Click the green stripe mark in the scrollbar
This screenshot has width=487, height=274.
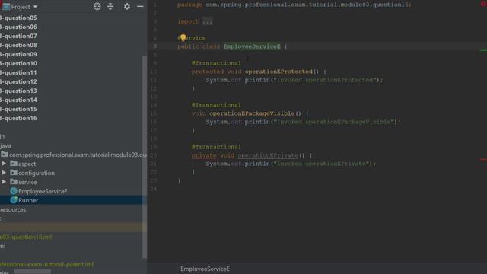point(483,50)
